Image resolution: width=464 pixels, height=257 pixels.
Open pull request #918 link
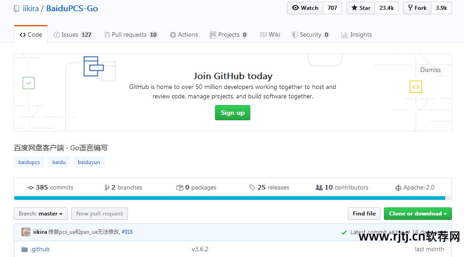click(127, 232)
